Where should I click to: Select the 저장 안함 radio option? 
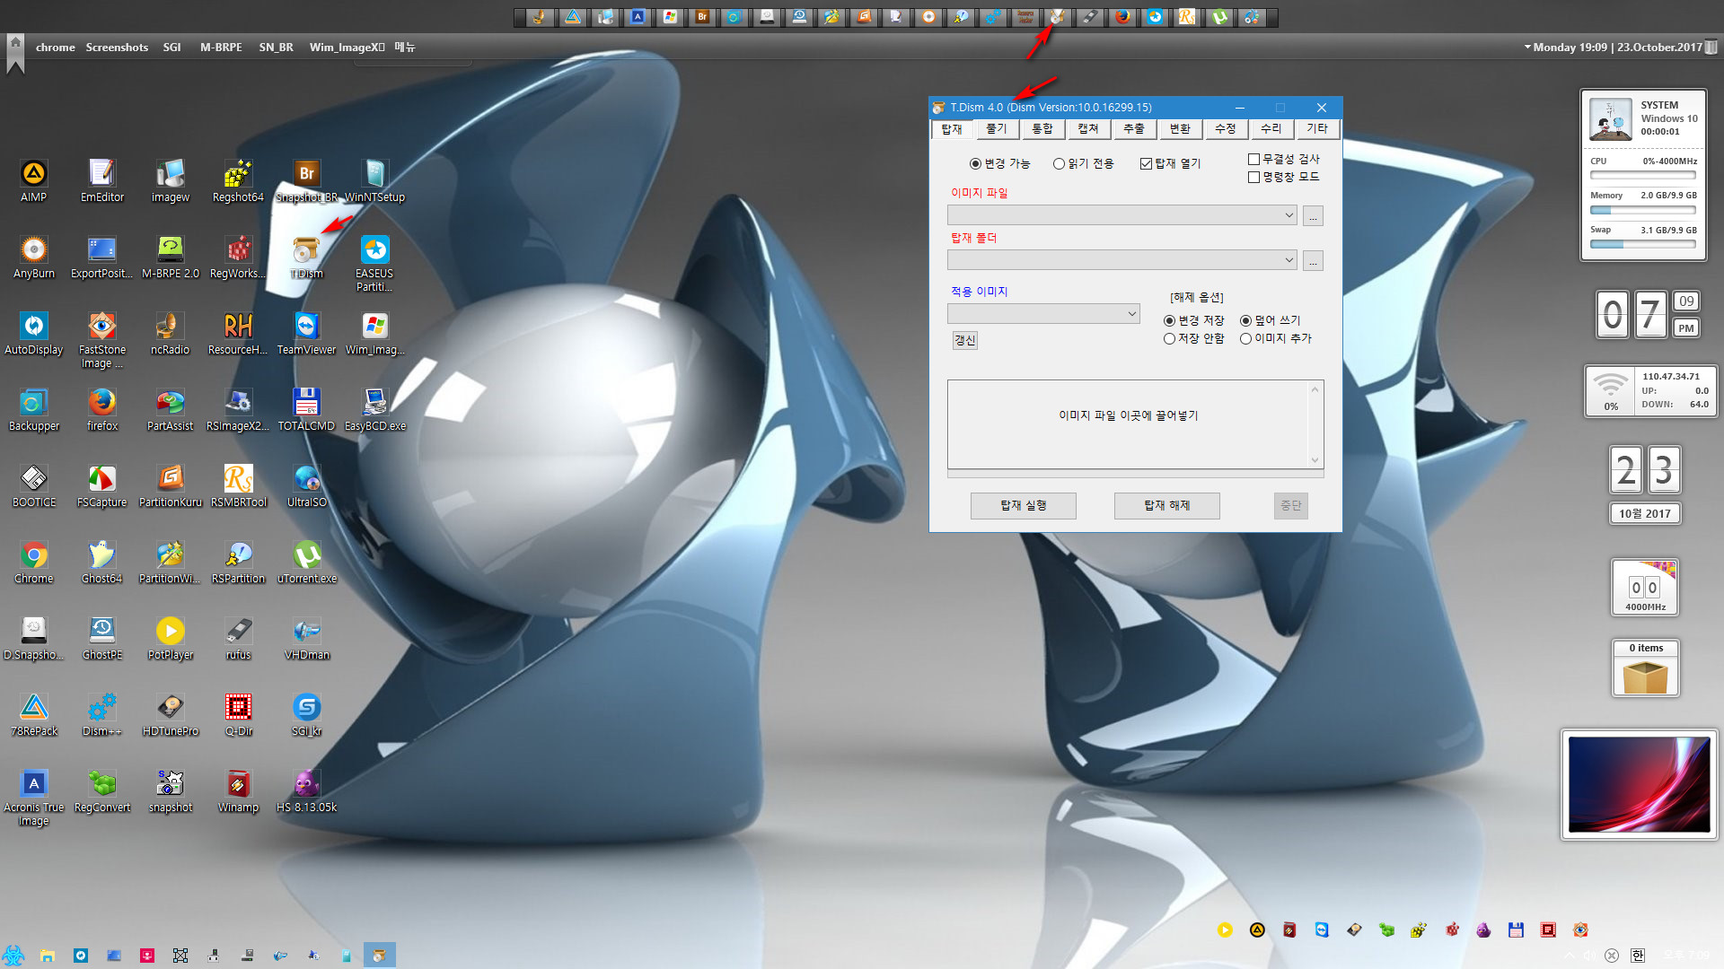[1193, 338]
